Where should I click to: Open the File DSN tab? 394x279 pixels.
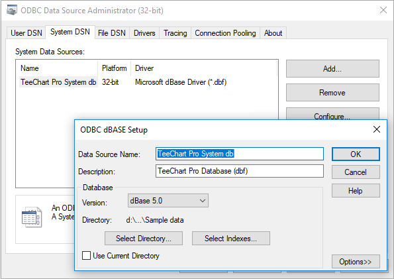point(112,33)
